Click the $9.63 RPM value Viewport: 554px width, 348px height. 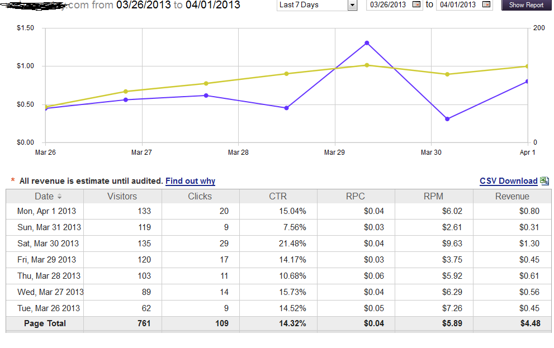pos(452,244)
